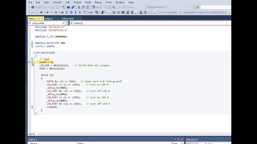Click the ATmega328P device button
This screenshot has height=144, width=257.
(x=168, y=12)
